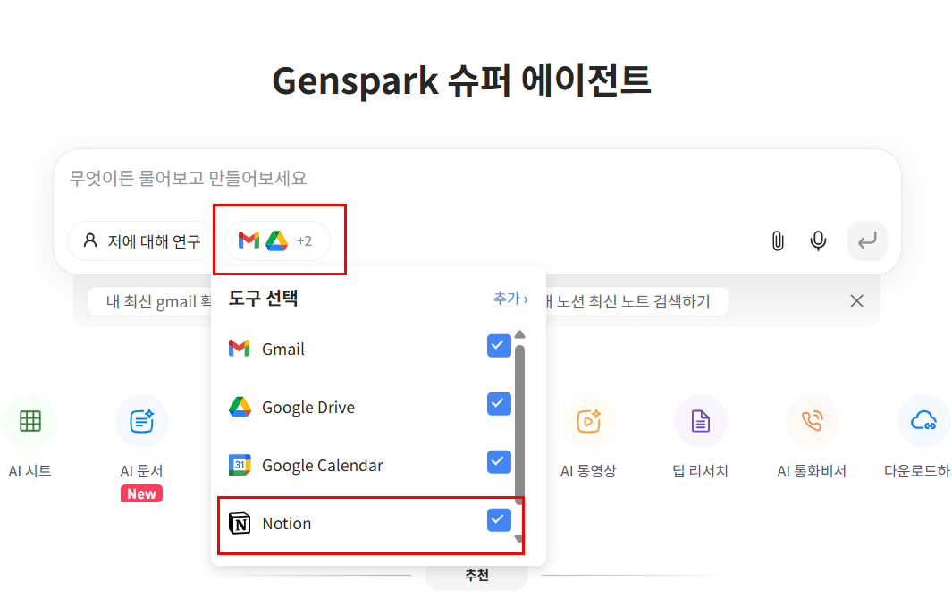Click the 다운로드 cloud icon

coord(923,420)
